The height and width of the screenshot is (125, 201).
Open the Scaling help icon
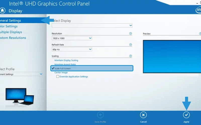pos(130,56)
